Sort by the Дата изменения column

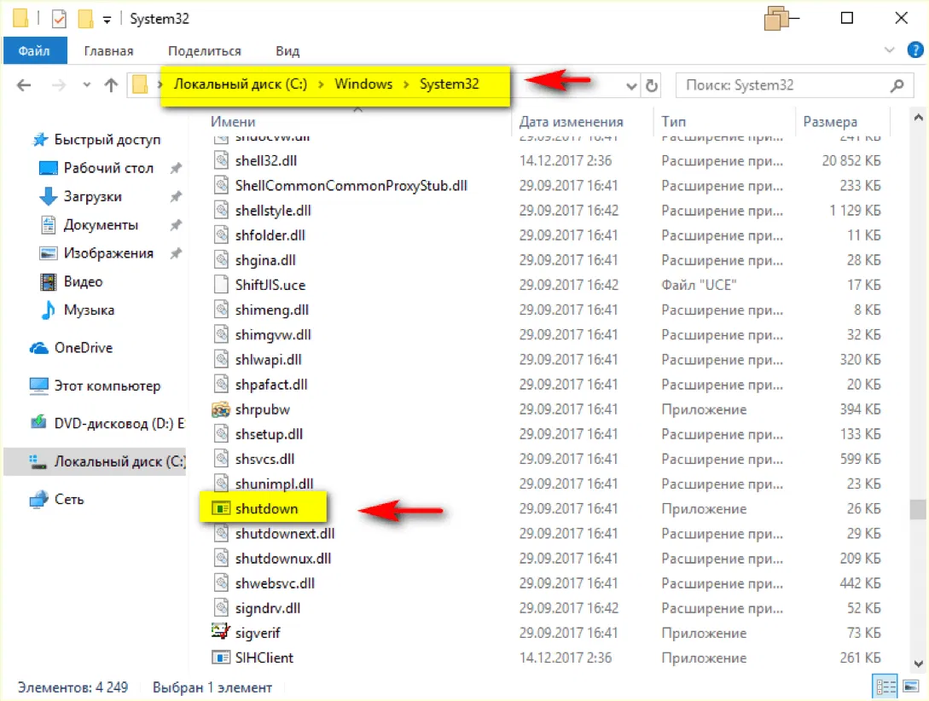pos(572,122)
